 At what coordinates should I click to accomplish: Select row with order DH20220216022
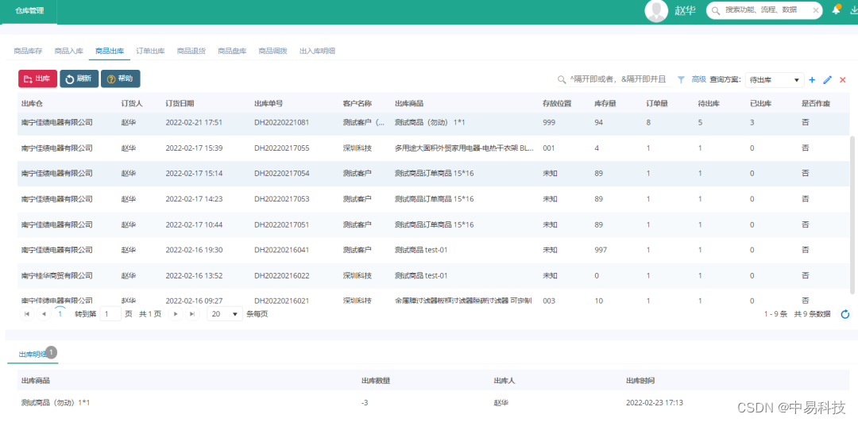tap(434, 275)
